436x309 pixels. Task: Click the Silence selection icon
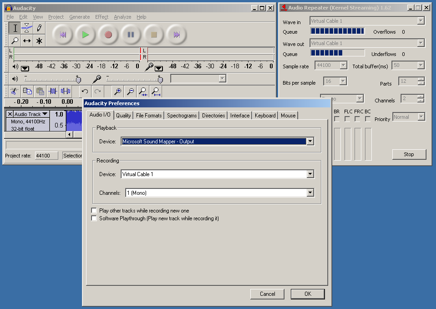[x=66, y=91]
